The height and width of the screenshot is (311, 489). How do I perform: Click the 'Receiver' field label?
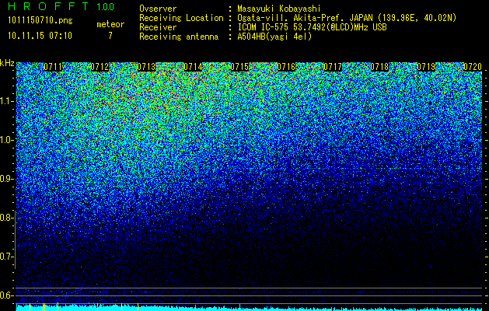[158, 27]
